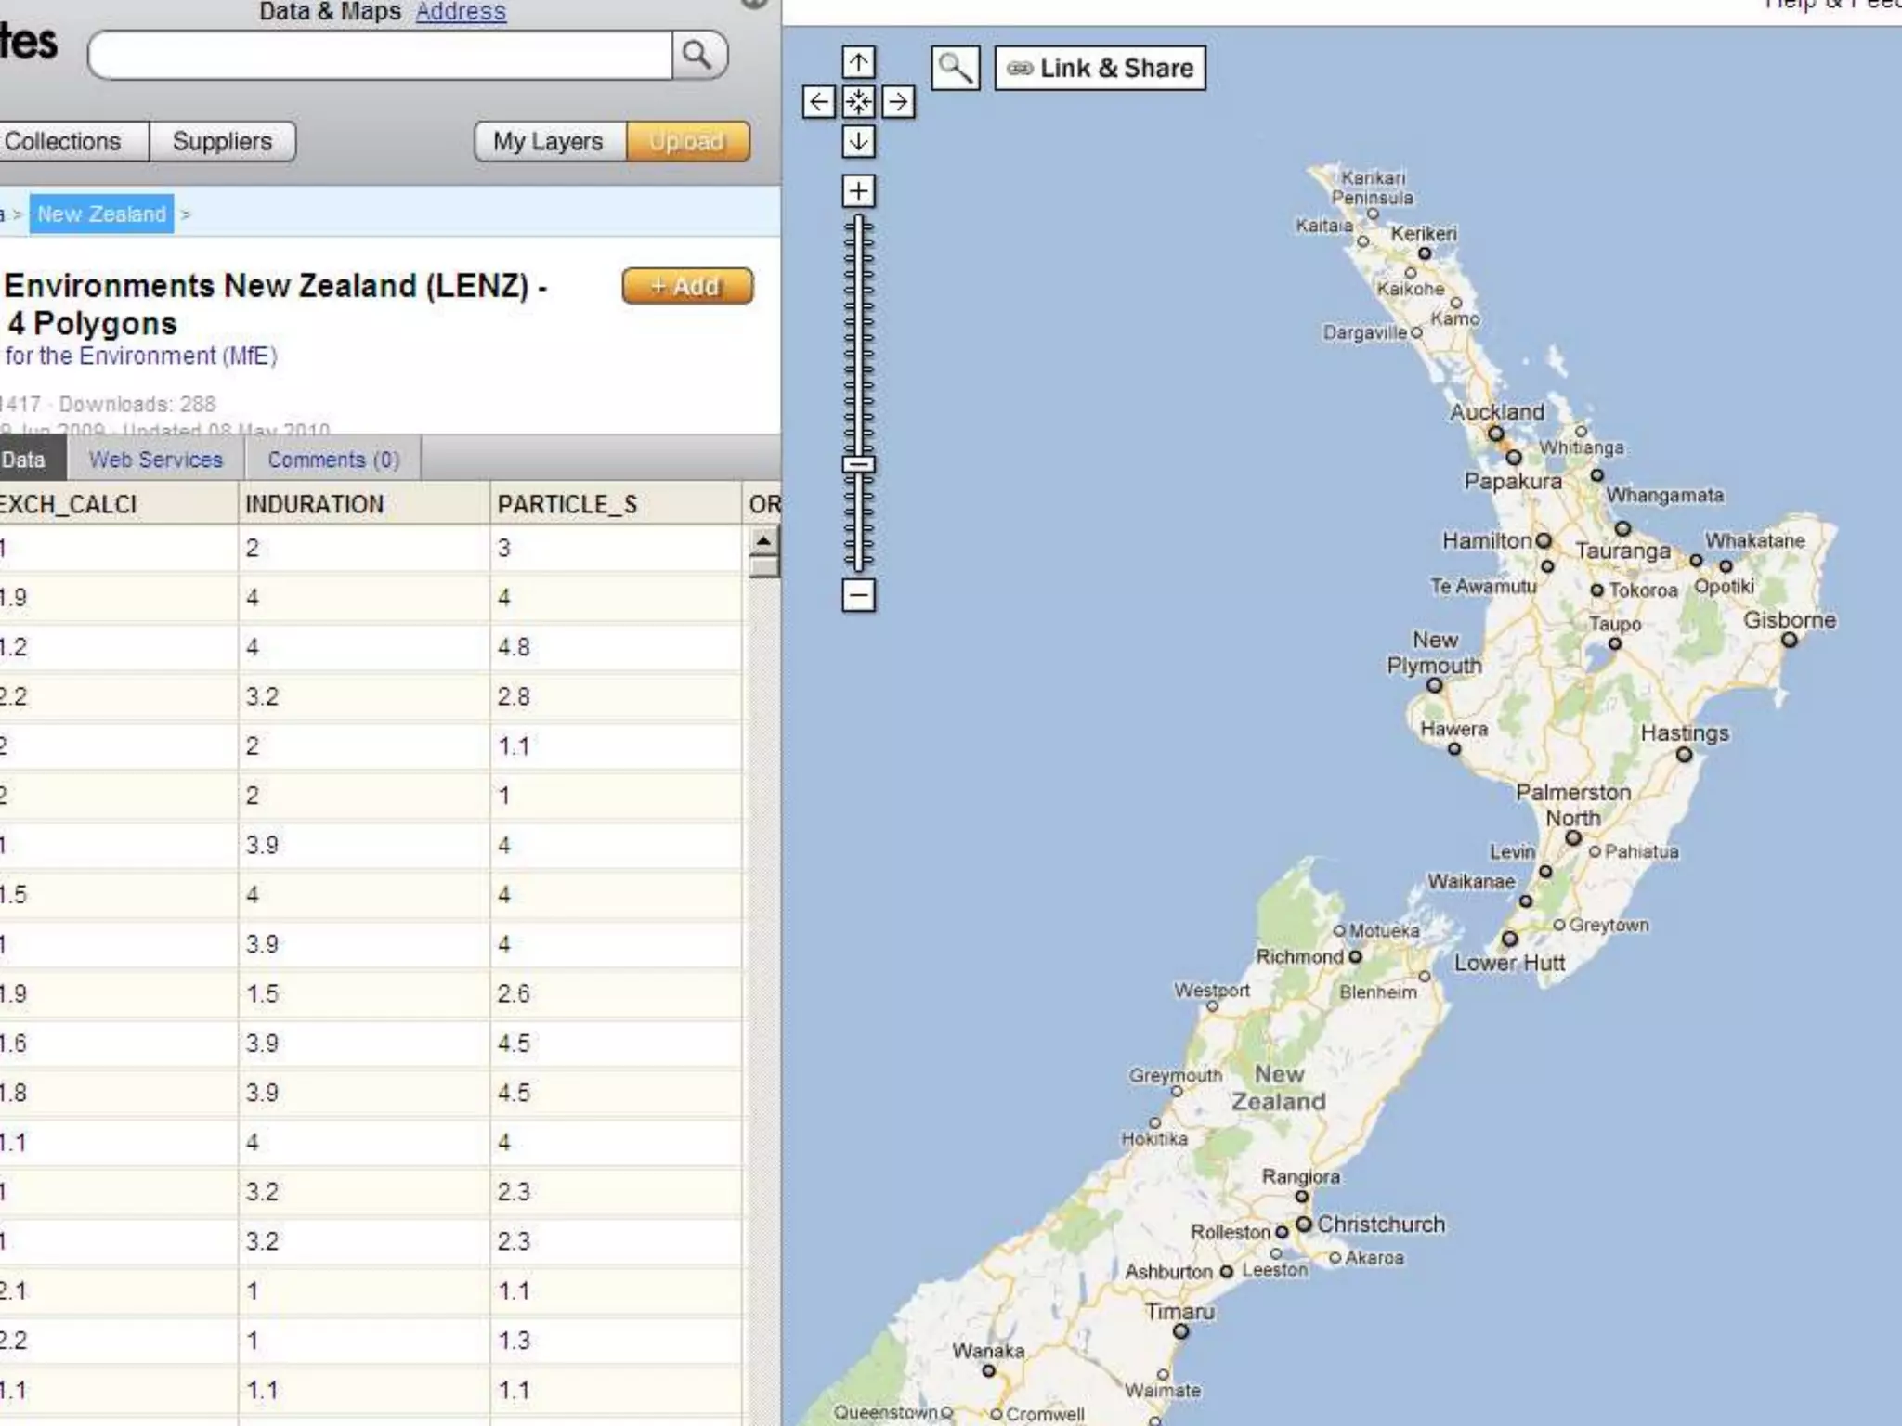Viewport: 1902px width, 1426px height.
Task: Zoom out with the minus button
Action: point(858,595)
